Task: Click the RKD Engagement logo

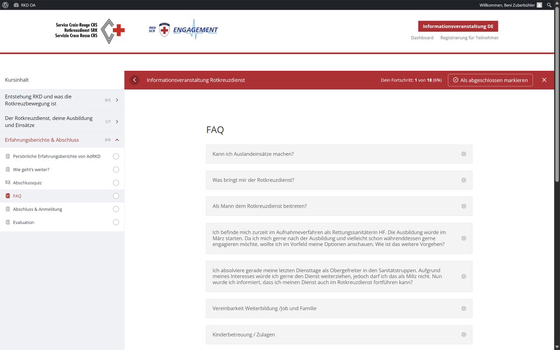Action: click(183, 30)
